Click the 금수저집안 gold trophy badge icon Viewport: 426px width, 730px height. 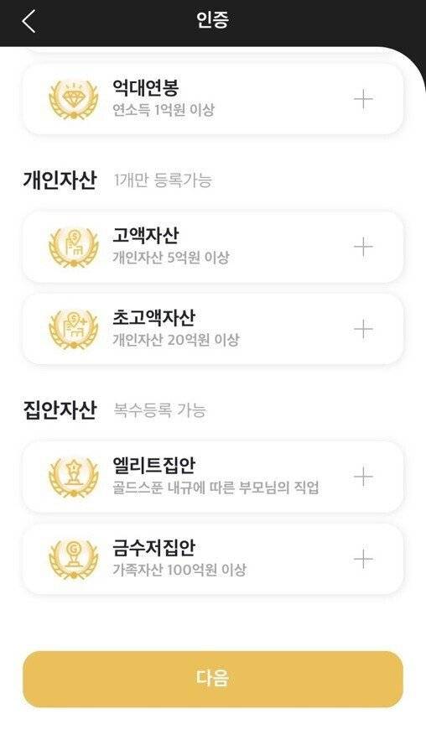coord(74,559)
